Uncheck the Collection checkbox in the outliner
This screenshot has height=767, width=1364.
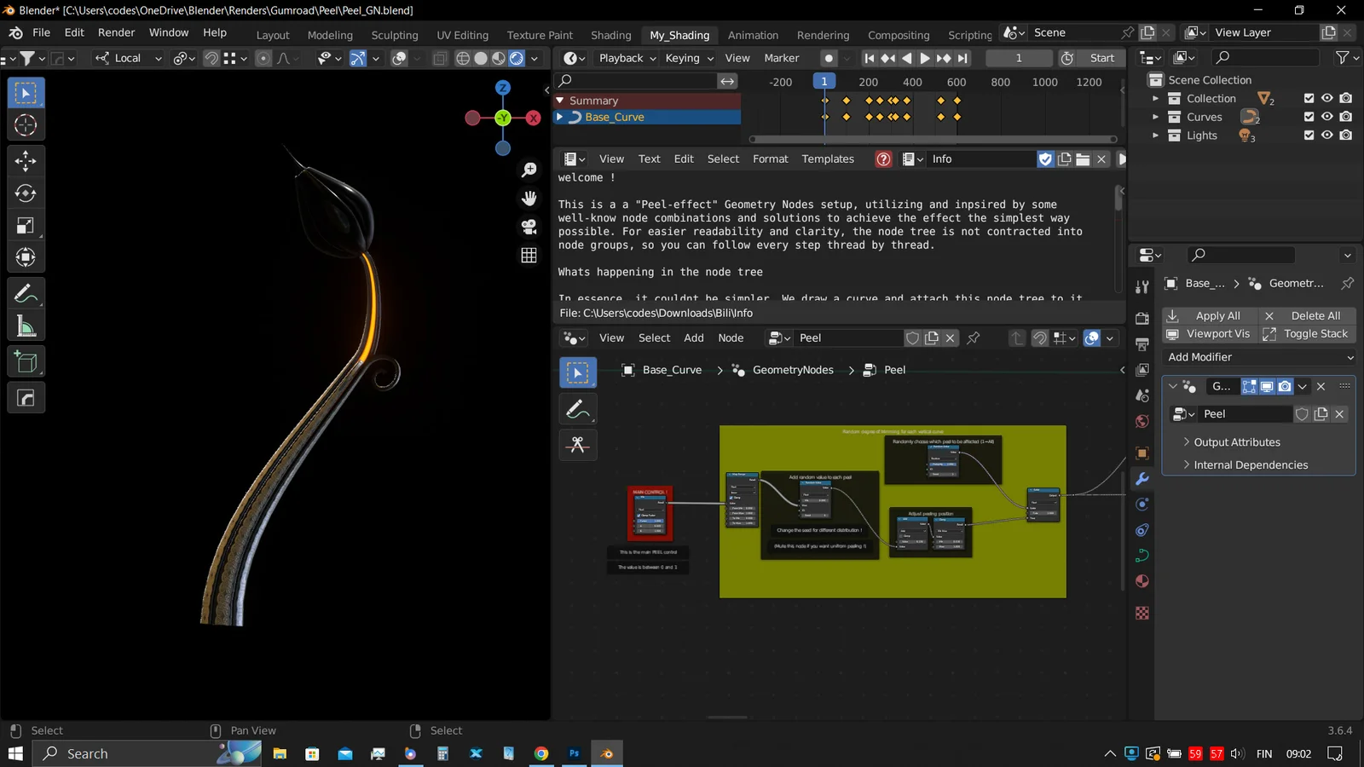click(x=1309, y=98)
